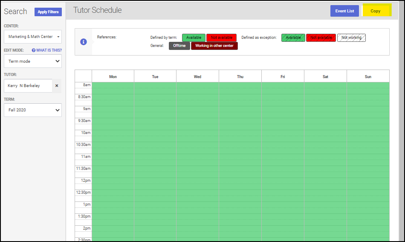Select the Sun column header
The height and width of the screenshot is (242, 405).
click(368, 76)
